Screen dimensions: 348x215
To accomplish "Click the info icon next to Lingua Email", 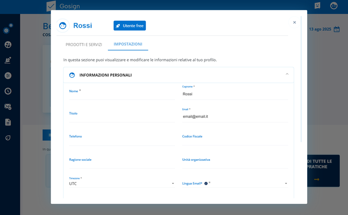I will [x=206, y=183].
